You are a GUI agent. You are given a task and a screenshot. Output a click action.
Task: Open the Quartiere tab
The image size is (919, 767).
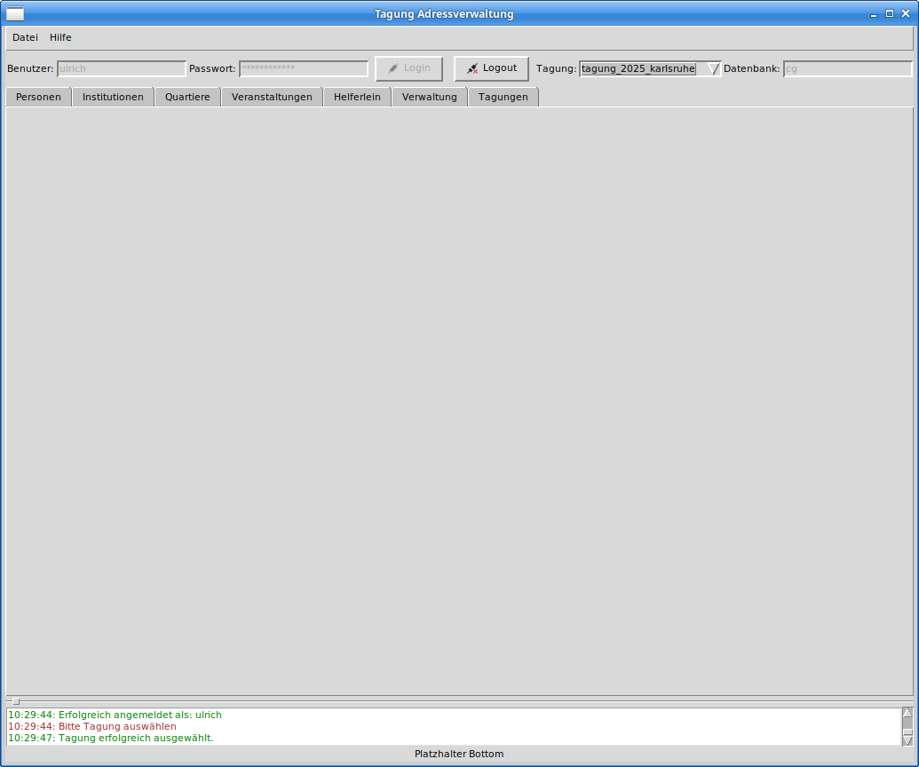tap(187, 97)
